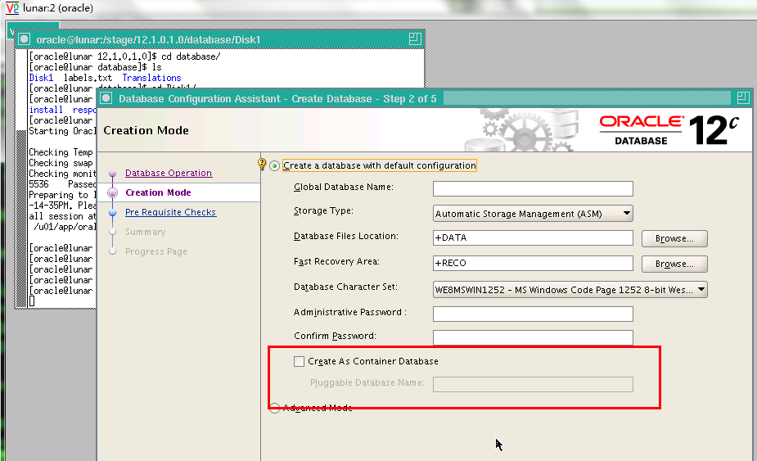Open the Database Character Set dropdown

pyautogui.click(x=570, y=289)
